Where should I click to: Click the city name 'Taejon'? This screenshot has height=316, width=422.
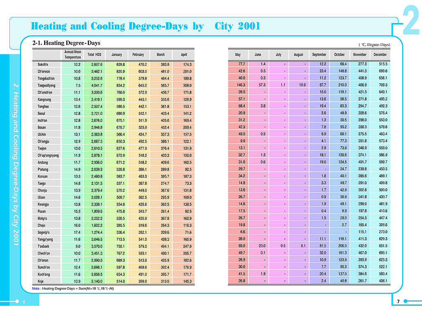pos(42,149)
